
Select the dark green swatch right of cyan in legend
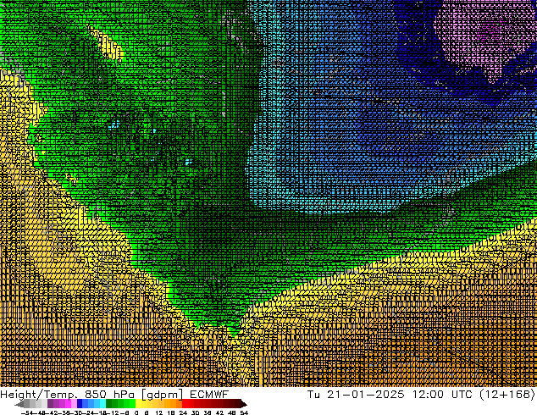(109, 403)
